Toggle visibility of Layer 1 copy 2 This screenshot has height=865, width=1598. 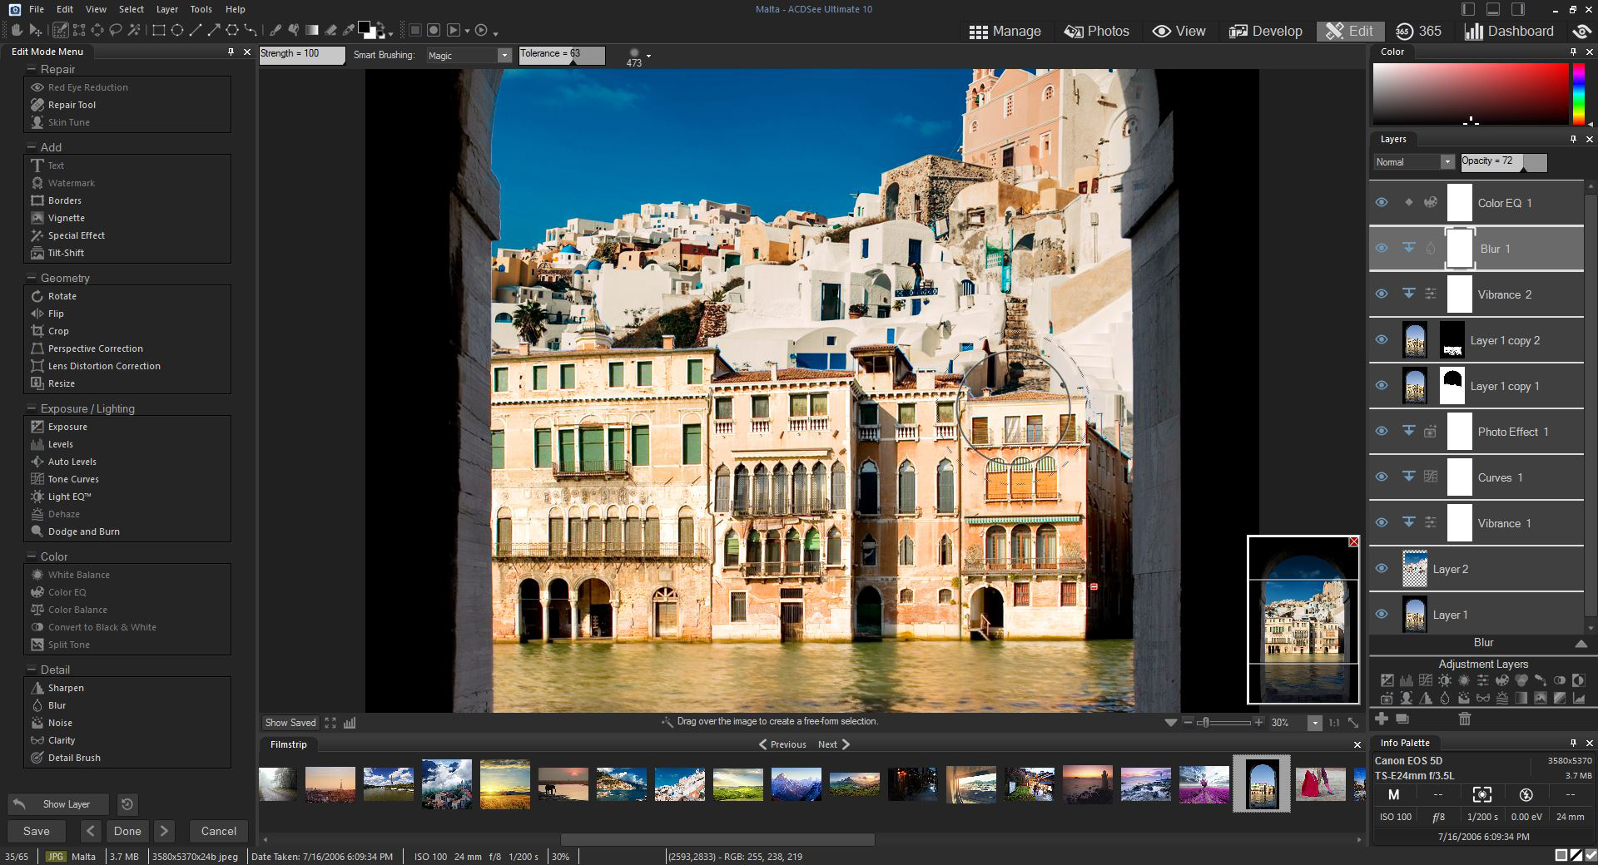click(1382, 340)
